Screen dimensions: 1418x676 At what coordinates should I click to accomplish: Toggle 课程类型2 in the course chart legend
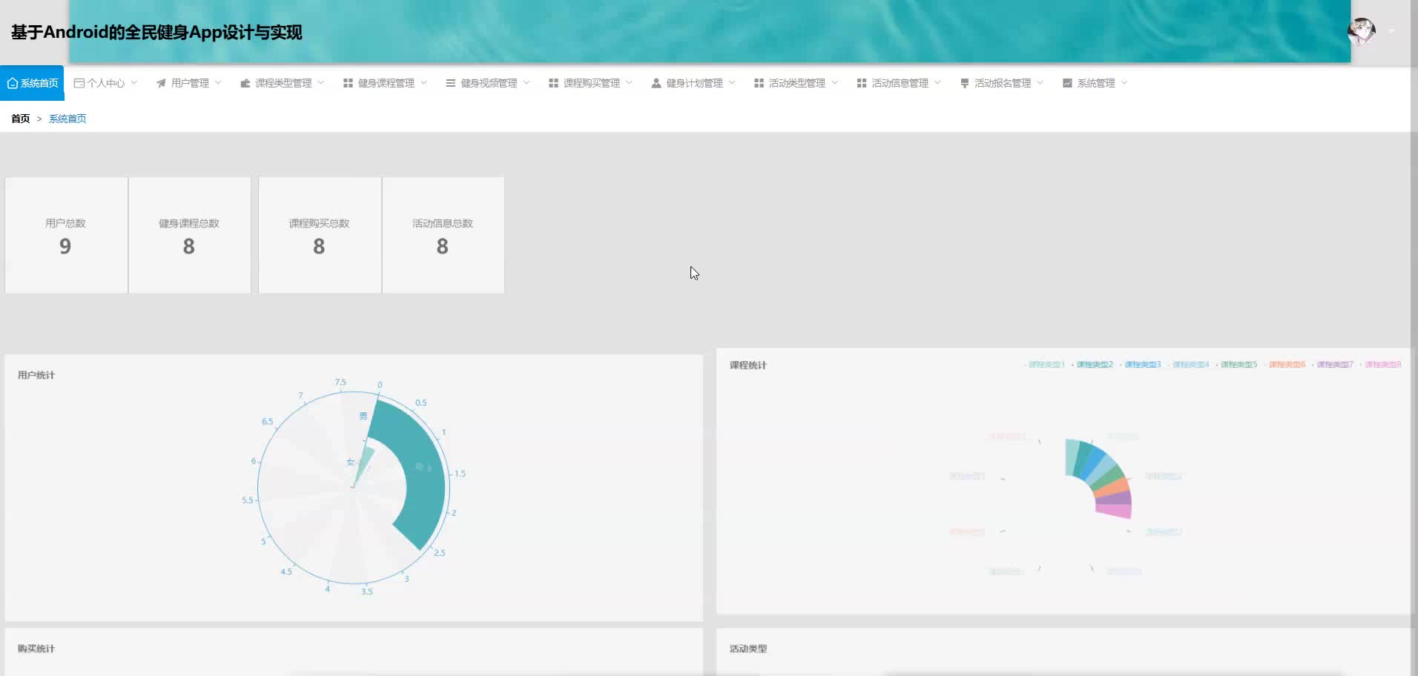(1092, 365)
